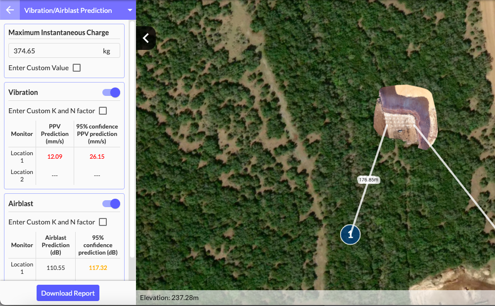Click the orange 117.32 airblast confidence value
This screenshot has width=495, height=306.
pos(97,268)
